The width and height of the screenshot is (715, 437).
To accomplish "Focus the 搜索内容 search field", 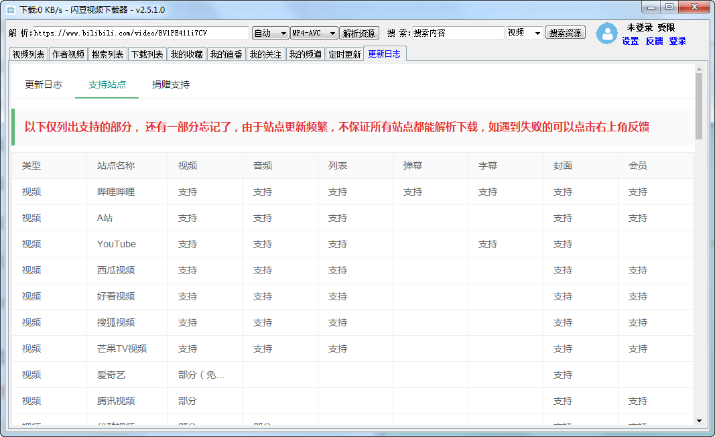I will (458, 33).
